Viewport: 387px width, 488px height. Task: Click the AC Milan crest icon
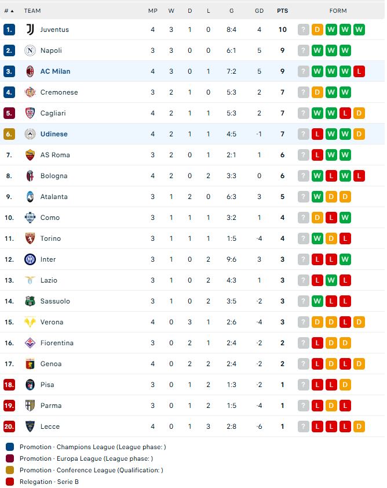coord(30,71)
